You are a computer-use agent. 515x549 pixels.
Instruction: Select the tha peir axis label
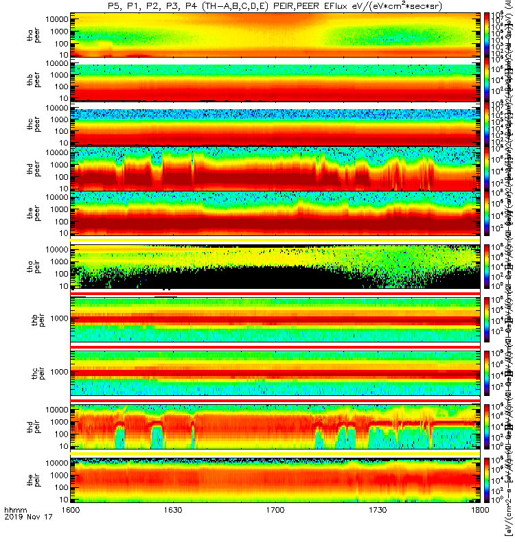pyautogui.click(x=34, y=266)
